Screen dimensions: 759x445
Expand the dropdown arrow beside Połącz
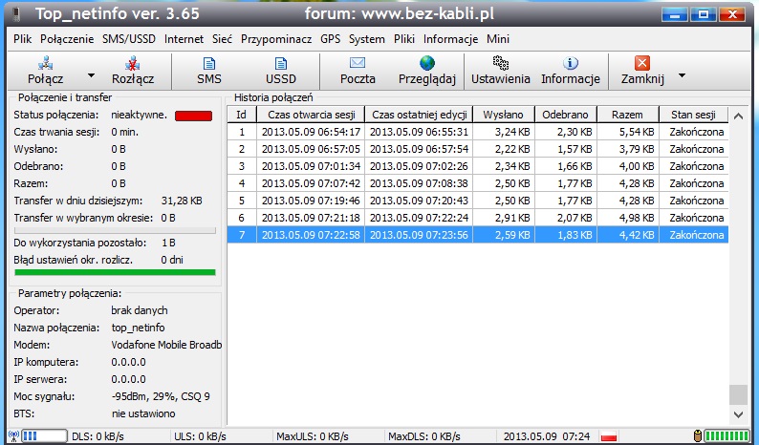[x=91, y=74]
